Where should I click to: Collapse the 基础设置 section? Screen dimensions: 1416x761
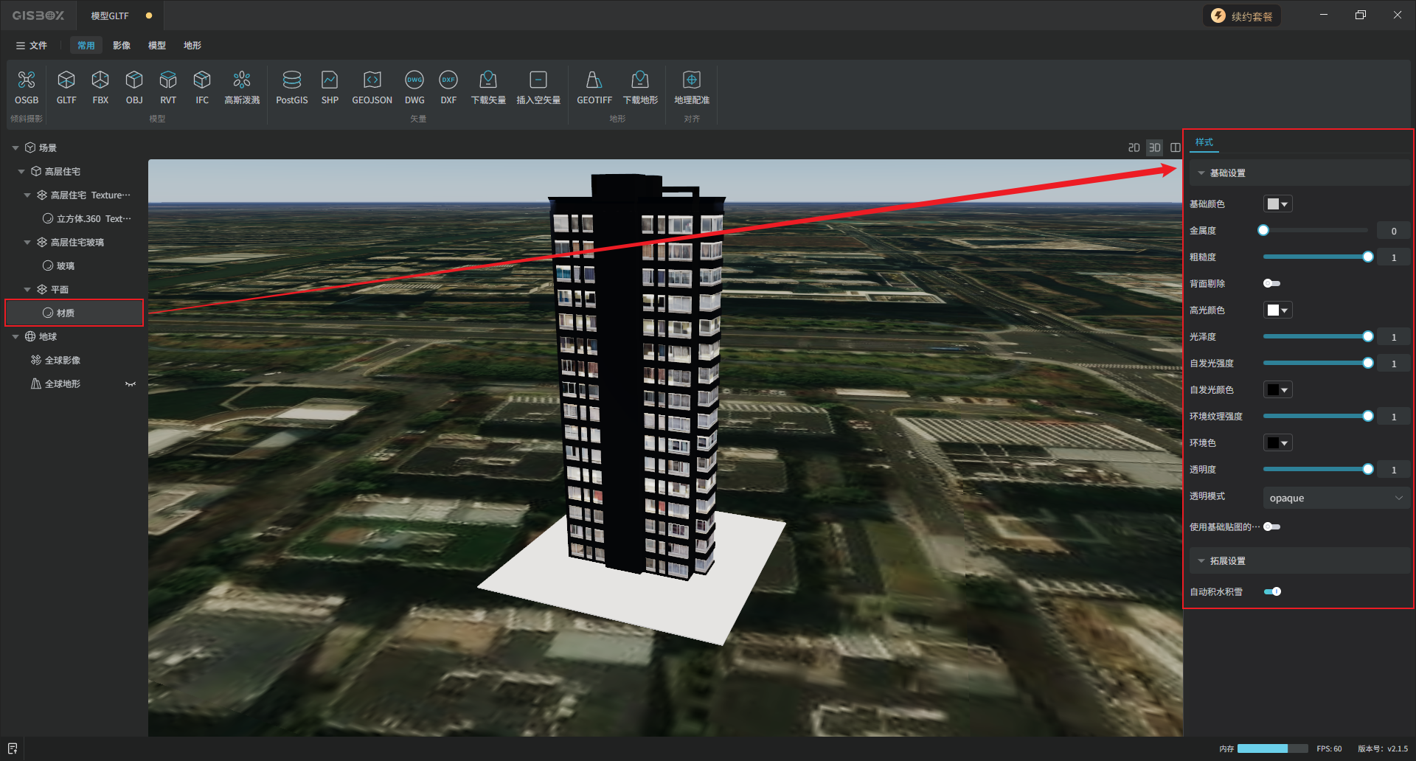coord(1201,173)
